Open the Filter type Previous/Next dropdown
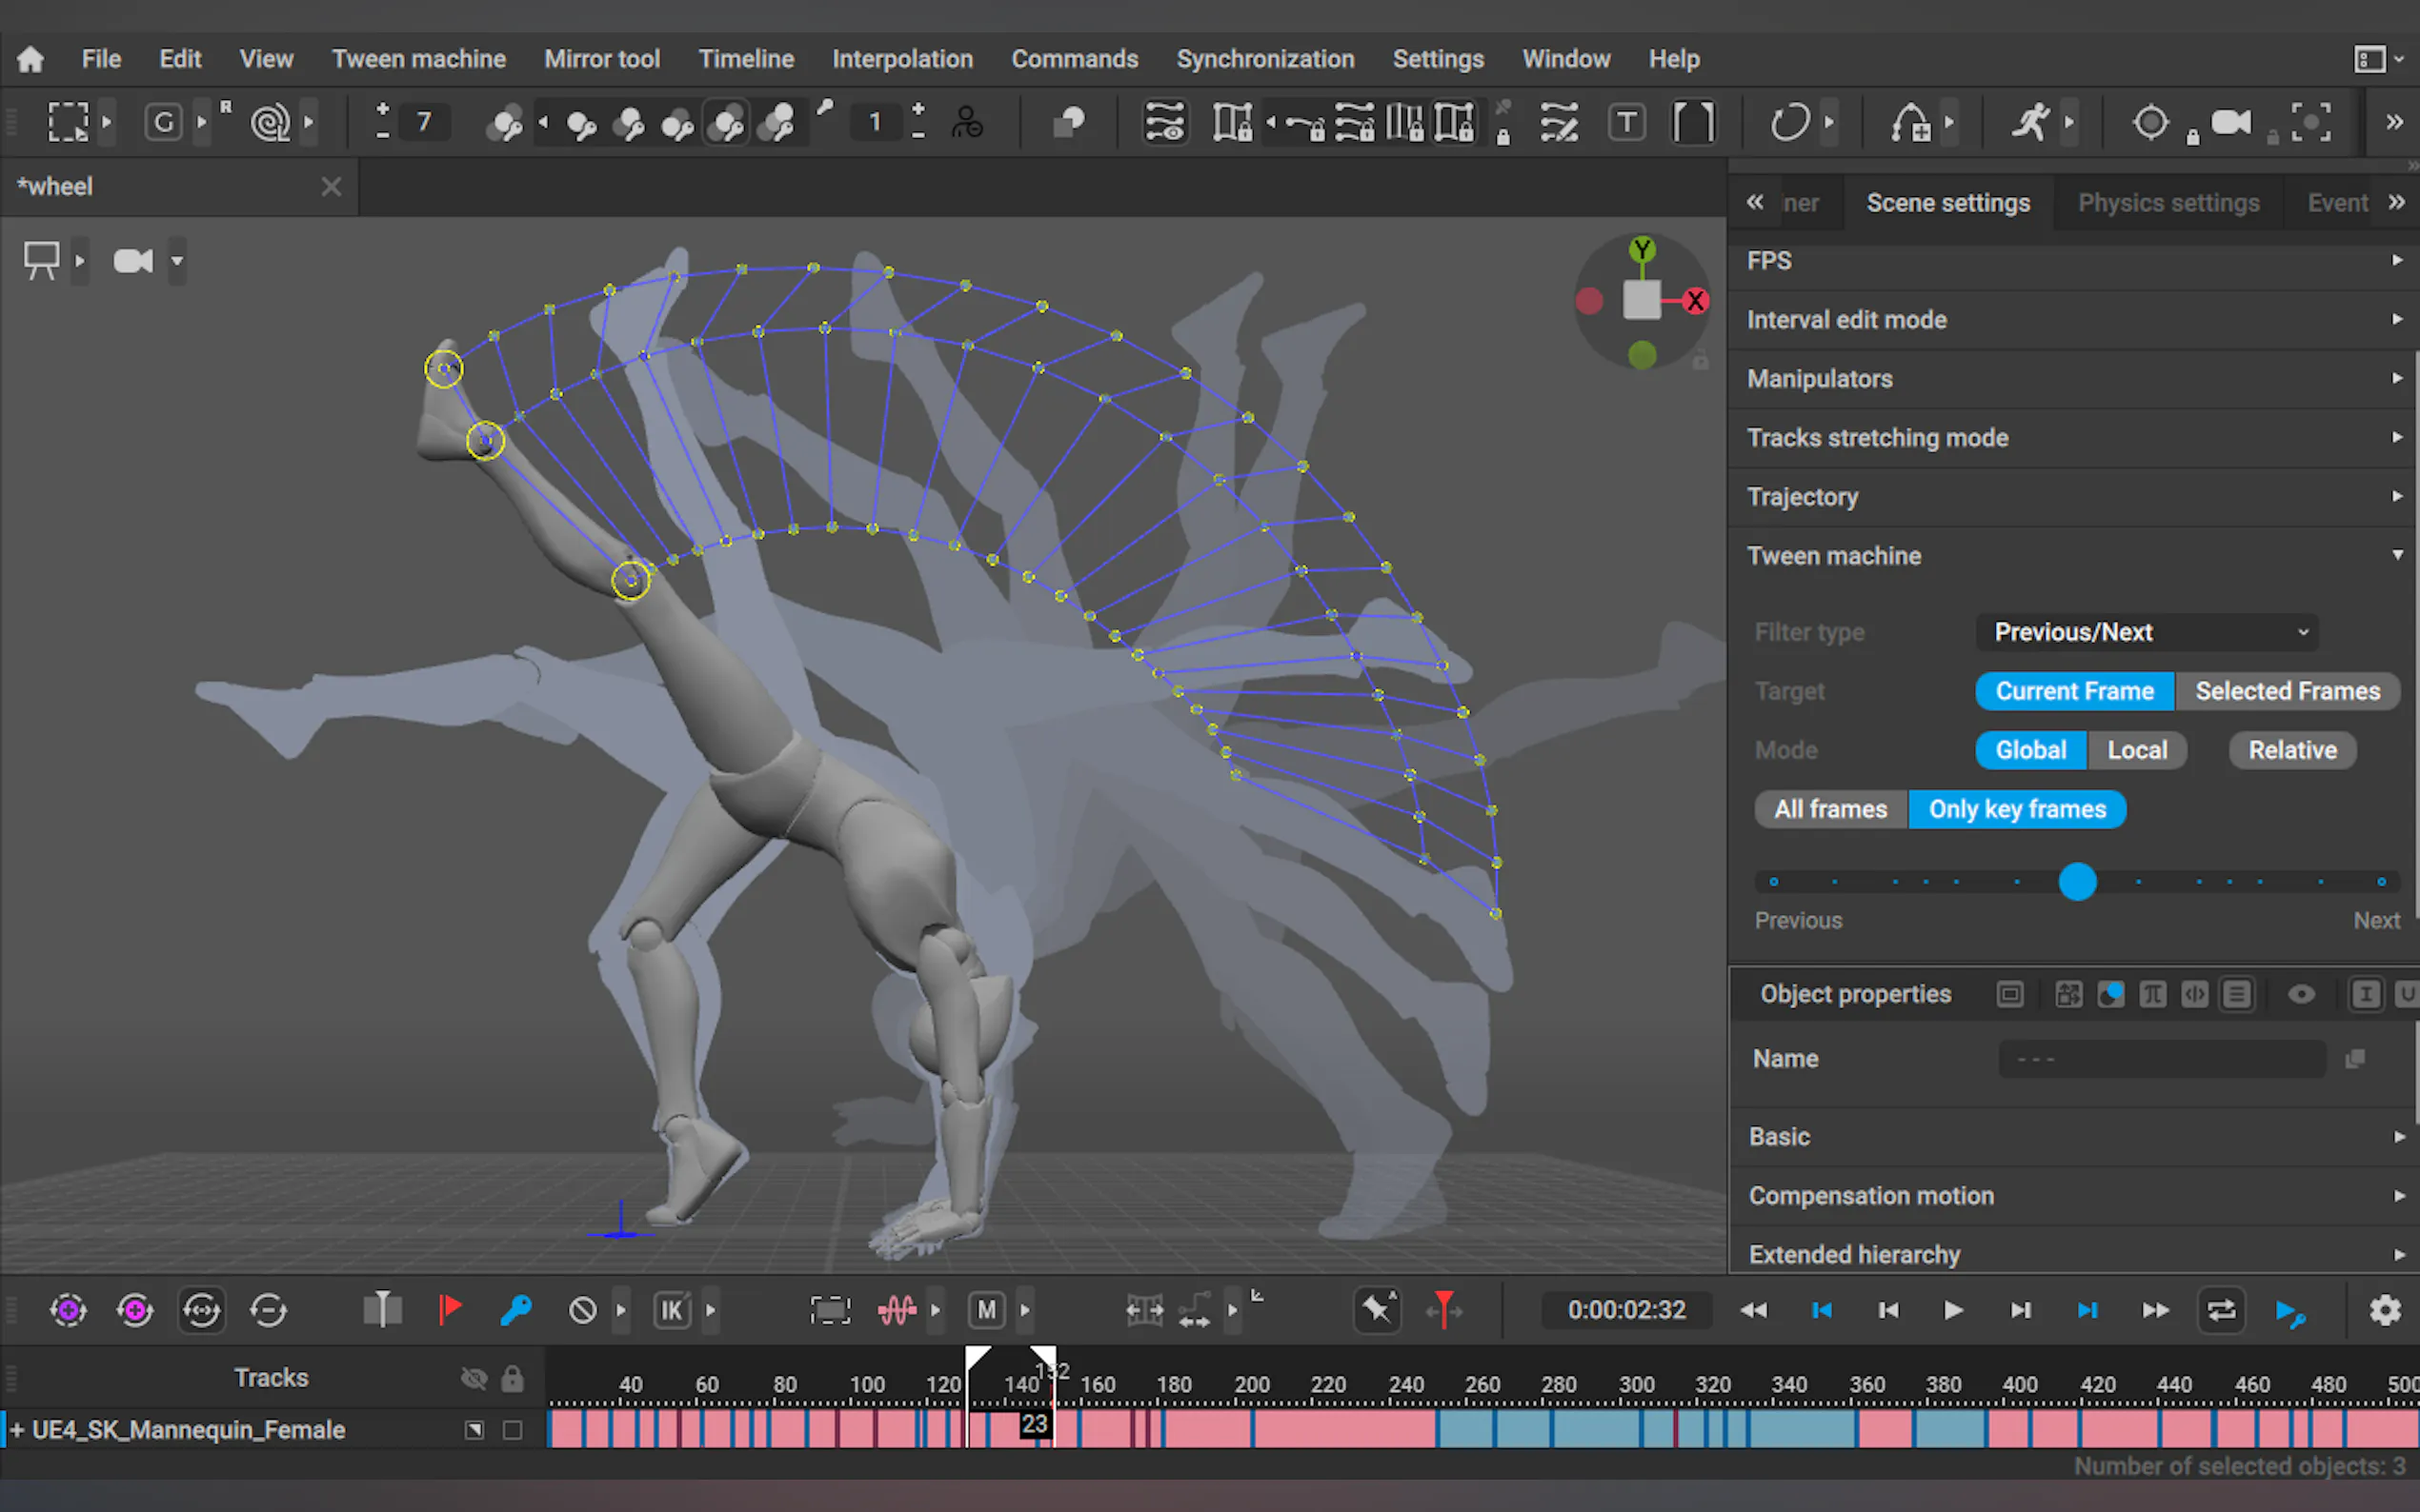The image size is (2420, 1512). click(x=2147, y=632)
